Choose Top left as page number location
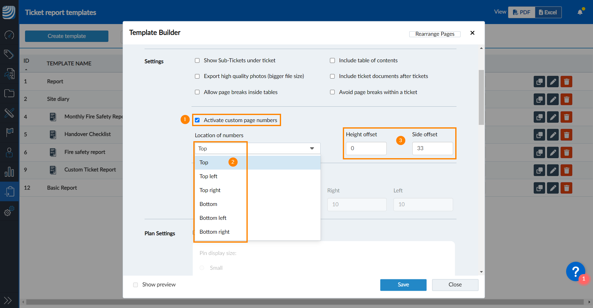The image size is (593, 308). tap(208, 176)
